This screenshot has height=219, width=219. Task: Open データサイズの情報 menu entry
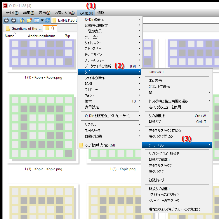(x=110, y=66)
